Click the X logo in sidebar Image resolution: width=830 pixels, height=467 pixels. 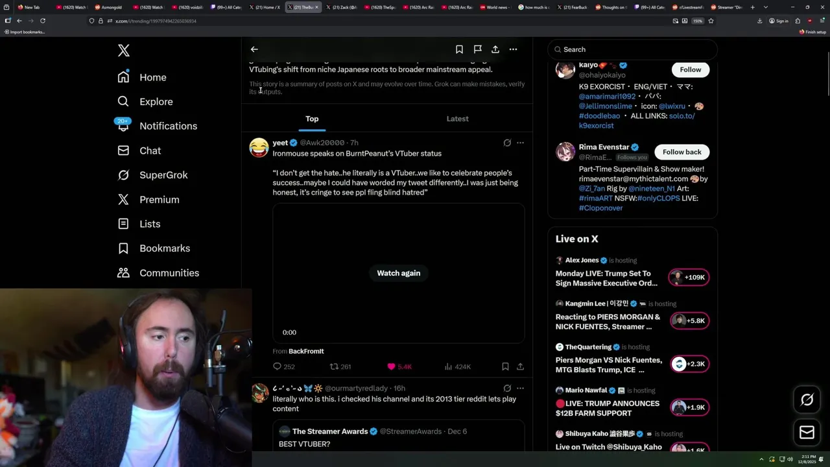pos(124,51)
